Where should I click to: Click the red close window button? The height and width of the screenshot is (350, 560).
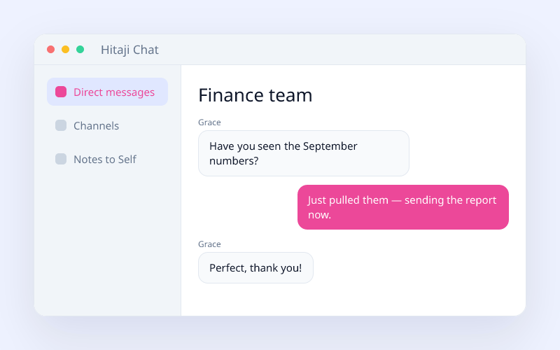50,49
